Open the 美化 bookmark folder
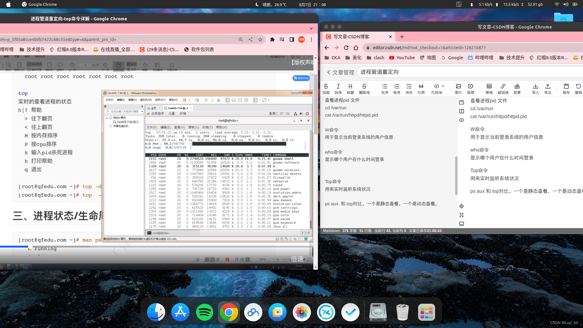Viewport: 583px width, 328px height. click(x=353, y=58)
